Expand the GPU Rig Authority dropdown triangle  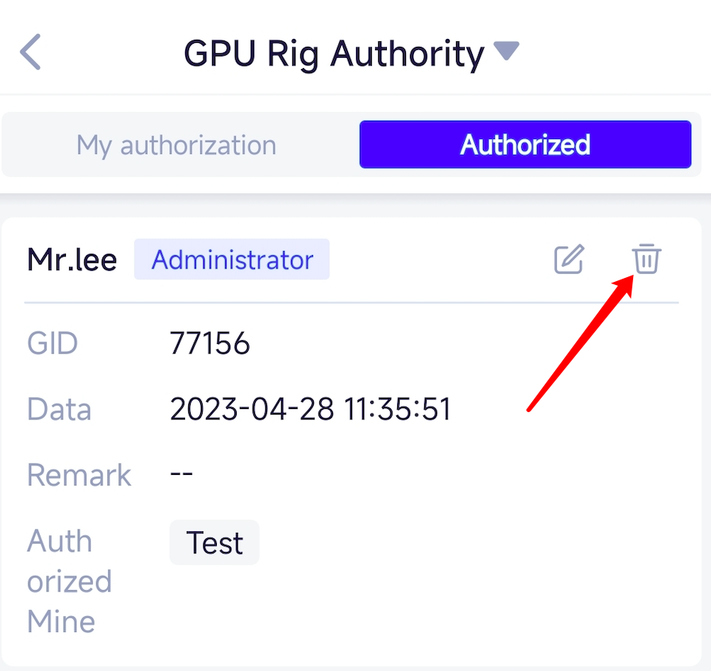point(505,52)
